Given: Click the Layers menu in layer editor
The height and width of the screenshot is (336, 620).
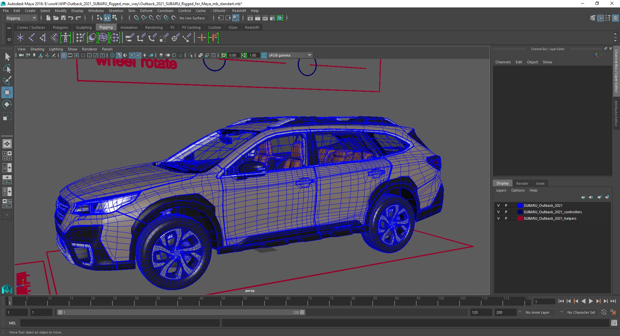Looking at the screenshot, I should [x=501, y=190].
